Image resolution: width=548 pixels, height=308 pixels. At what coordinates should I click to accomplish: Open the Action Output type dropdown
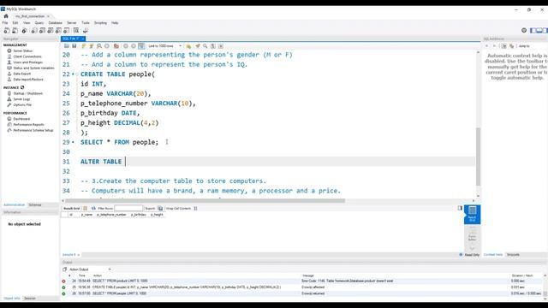(90, 269)
